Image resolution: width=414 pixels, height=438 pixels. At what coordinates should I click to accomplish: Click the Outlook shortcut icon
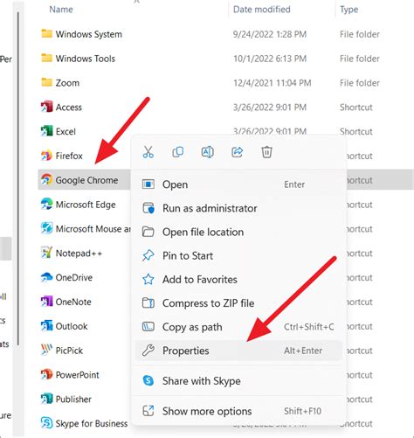point(46,326)
